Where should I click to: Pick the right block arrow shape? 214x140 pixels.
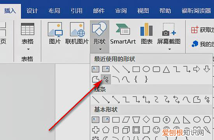[196, 69]
